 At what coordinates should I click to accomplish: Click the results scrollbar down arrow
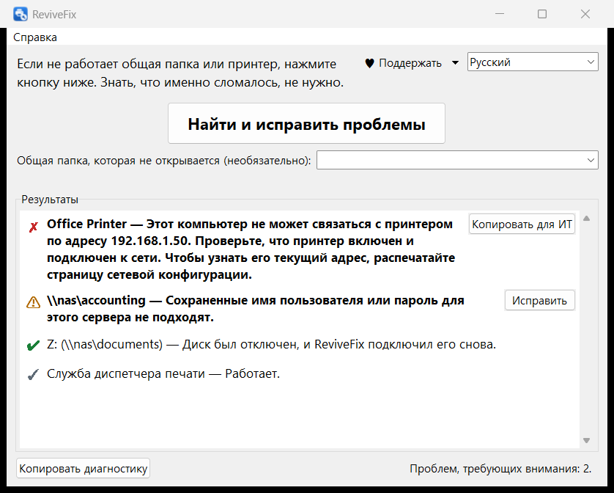click(586, 440)
